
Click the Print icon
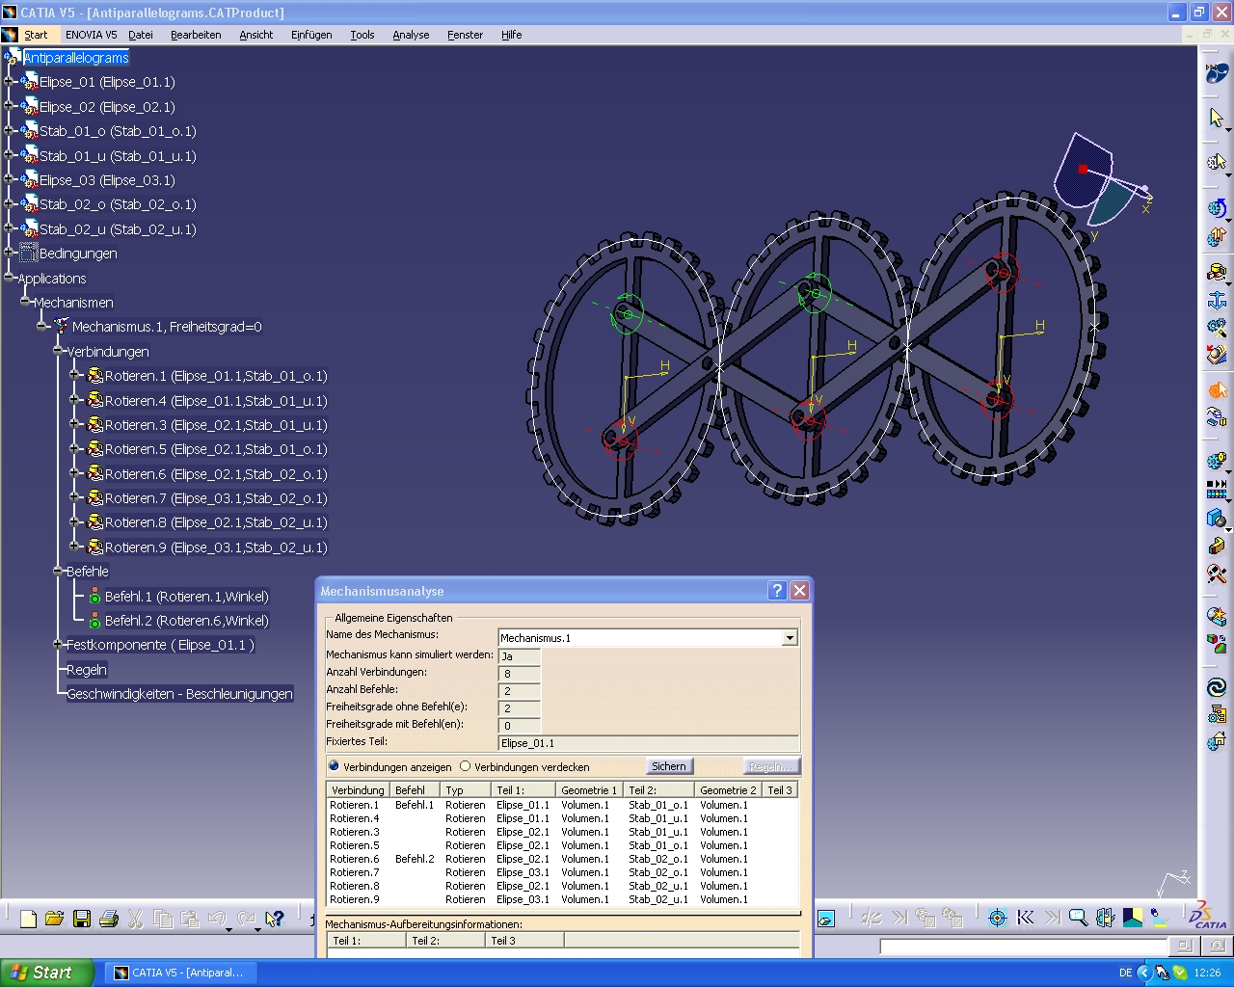click(109, 919)
